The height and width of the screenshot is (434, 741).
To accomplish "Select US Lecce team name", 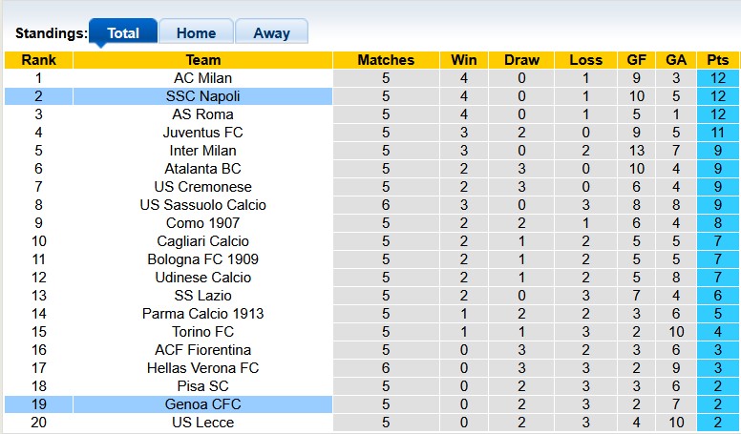I will [x=202, y=423].
